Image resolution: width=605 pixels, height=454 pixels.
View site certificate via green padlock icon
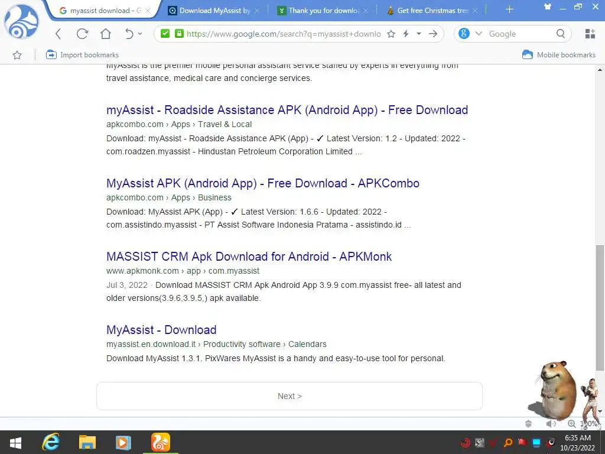tap(179, 34)
